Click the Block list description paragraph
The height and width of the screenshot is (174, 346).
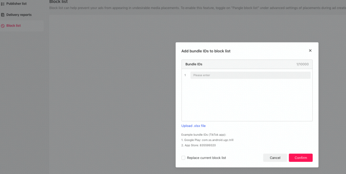[x=197, y=8]
